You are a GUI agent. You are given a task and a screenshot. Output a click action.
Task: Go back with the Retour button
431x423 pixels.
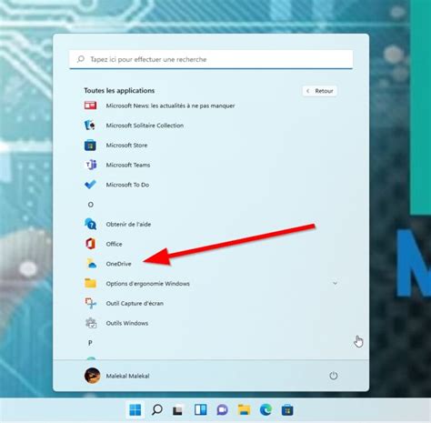point(320,91)
